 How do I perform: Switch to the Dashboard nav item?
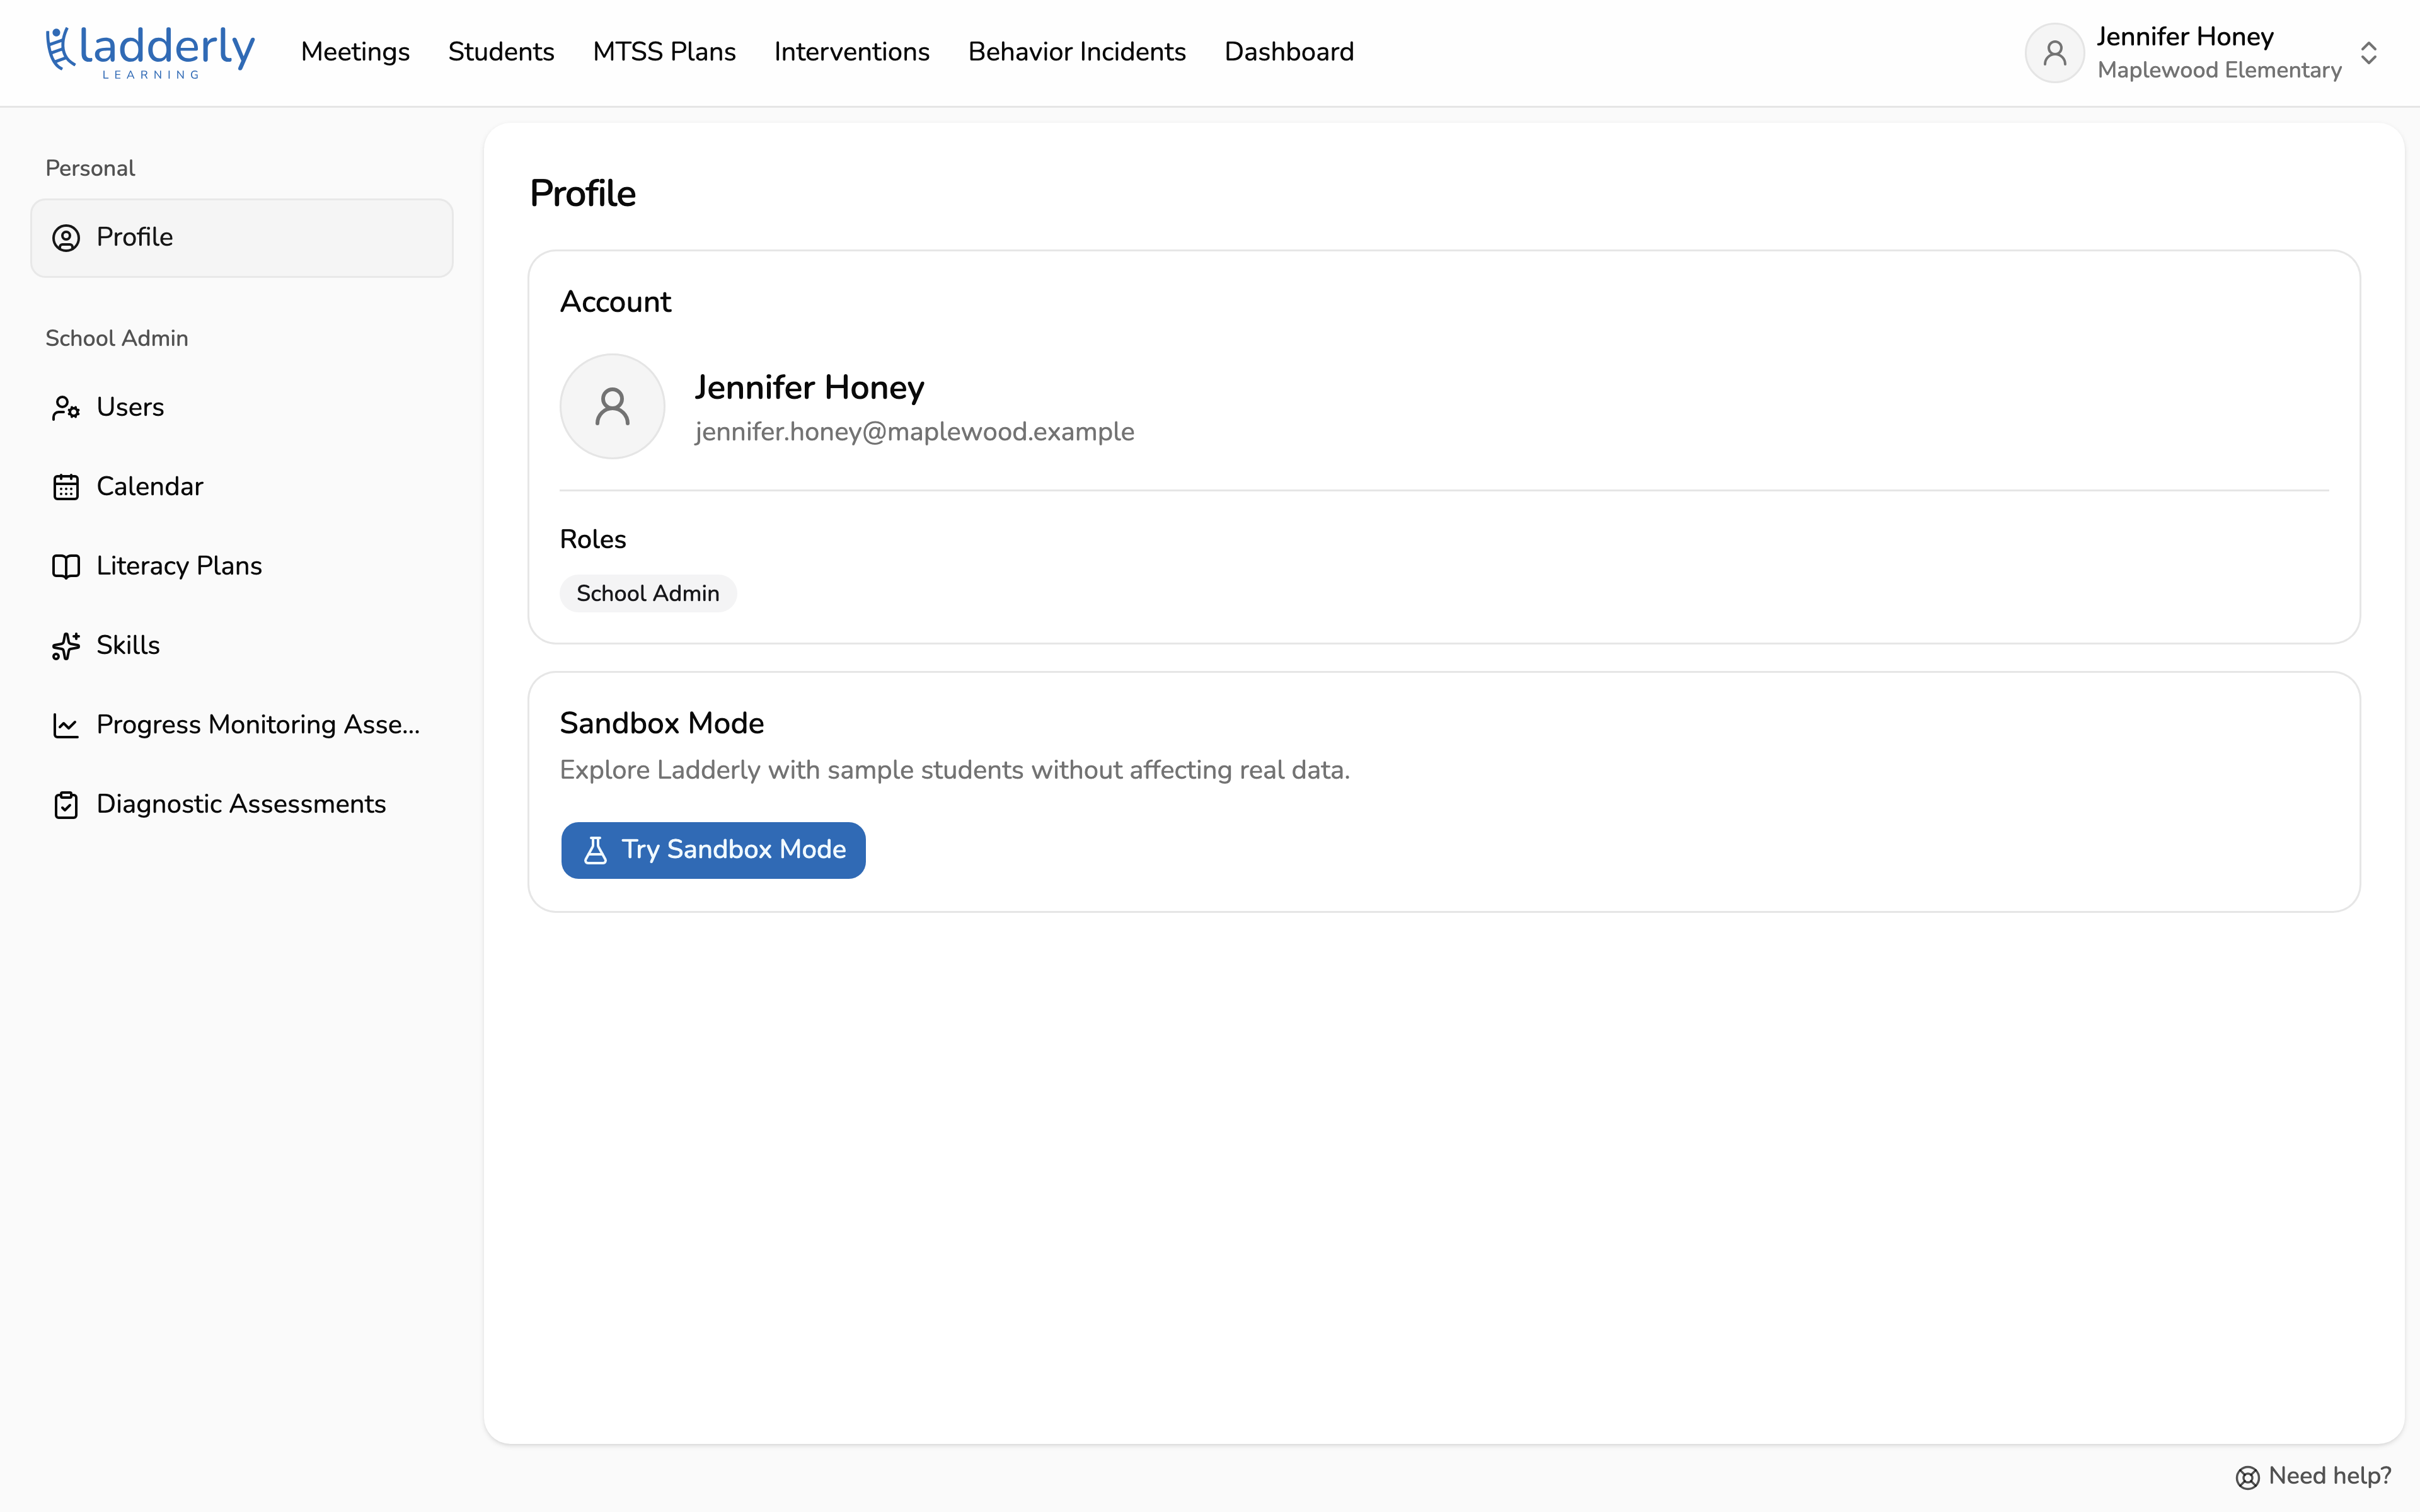tap(1289, 52)
